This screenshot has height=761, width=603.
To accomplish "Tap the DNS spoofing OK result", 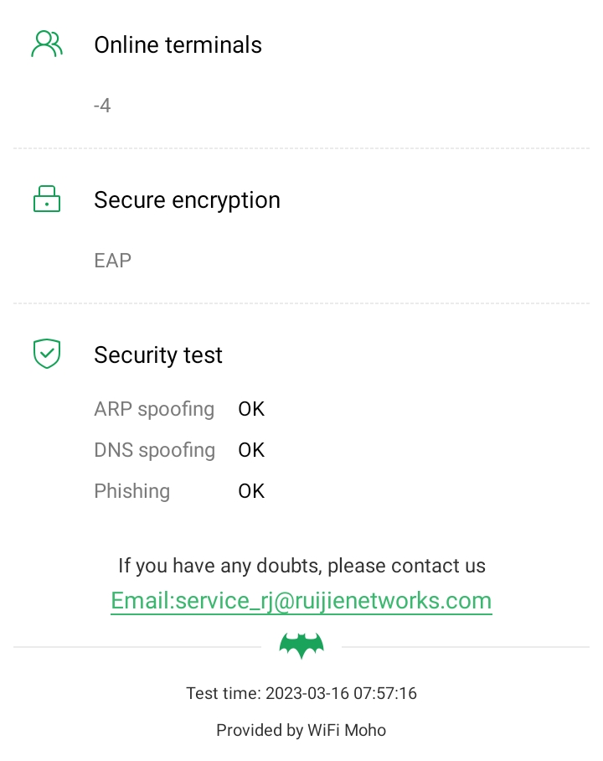I will coord(251,450).
